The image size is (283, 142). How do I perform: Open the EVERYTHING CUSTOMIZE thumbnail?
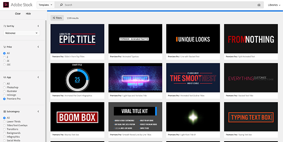(251, 78)
